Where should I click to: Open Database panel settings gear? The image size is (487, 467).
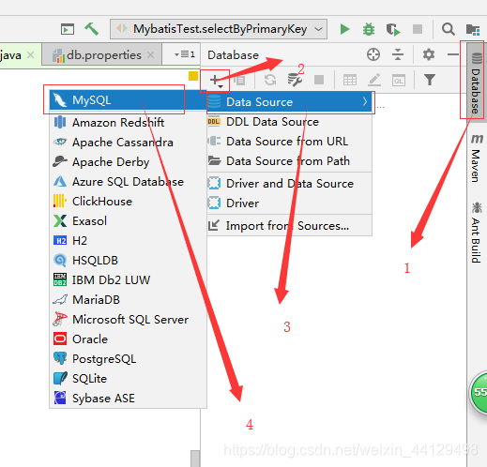click(x=429, y=54)
